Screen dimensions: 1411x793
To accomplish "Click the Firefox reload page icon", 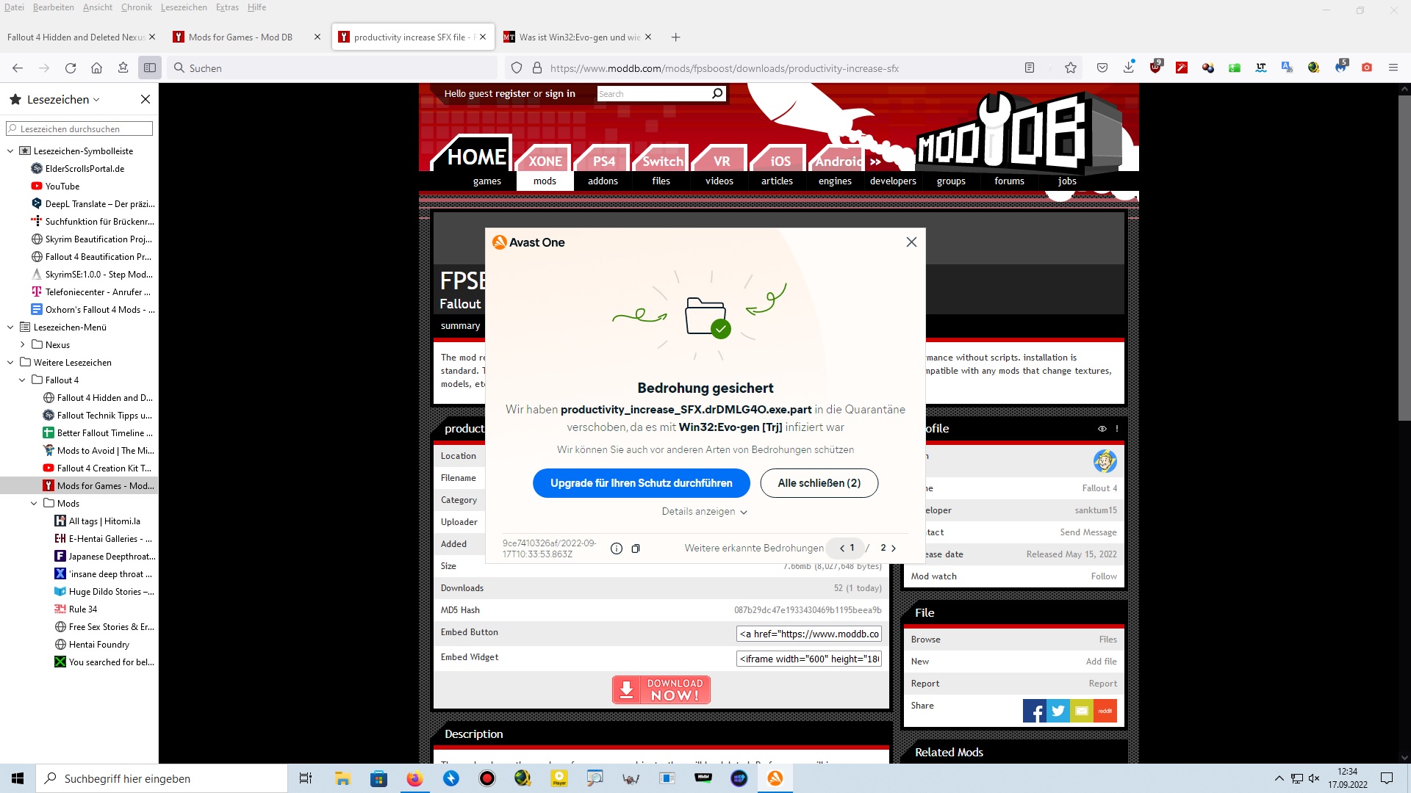I will tap(71, 68).
